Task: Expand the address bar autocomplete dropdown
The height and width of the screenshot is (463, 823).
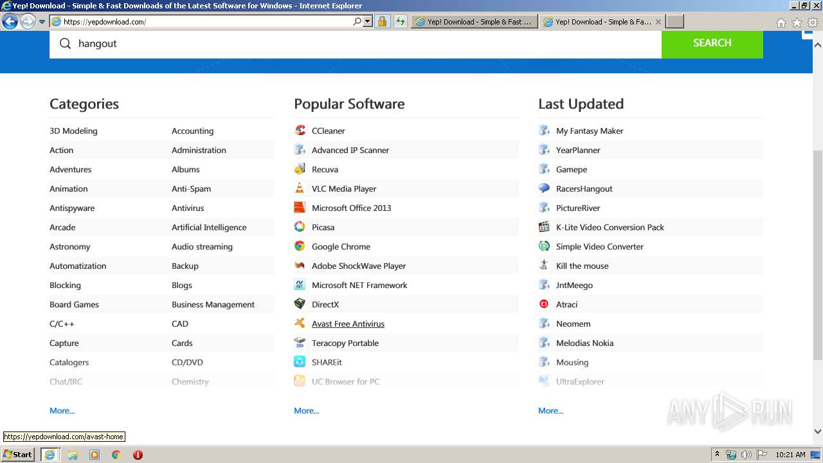Action: (x=368, y=21)
